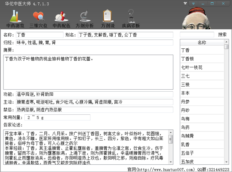Screen dimensions: 232x172
Task: Open the 方剂分析 formula analysis tool
Action: [84, 19]
